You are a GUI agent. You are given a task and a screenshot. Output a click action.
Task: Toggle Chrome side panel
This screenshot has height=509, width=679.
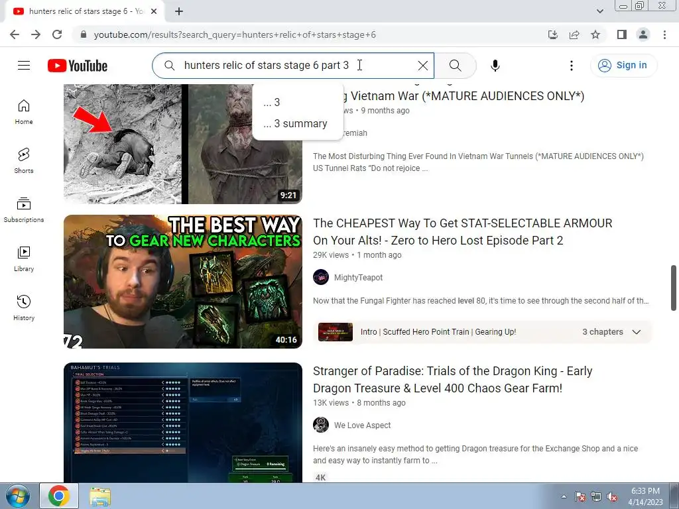(622, 34)
